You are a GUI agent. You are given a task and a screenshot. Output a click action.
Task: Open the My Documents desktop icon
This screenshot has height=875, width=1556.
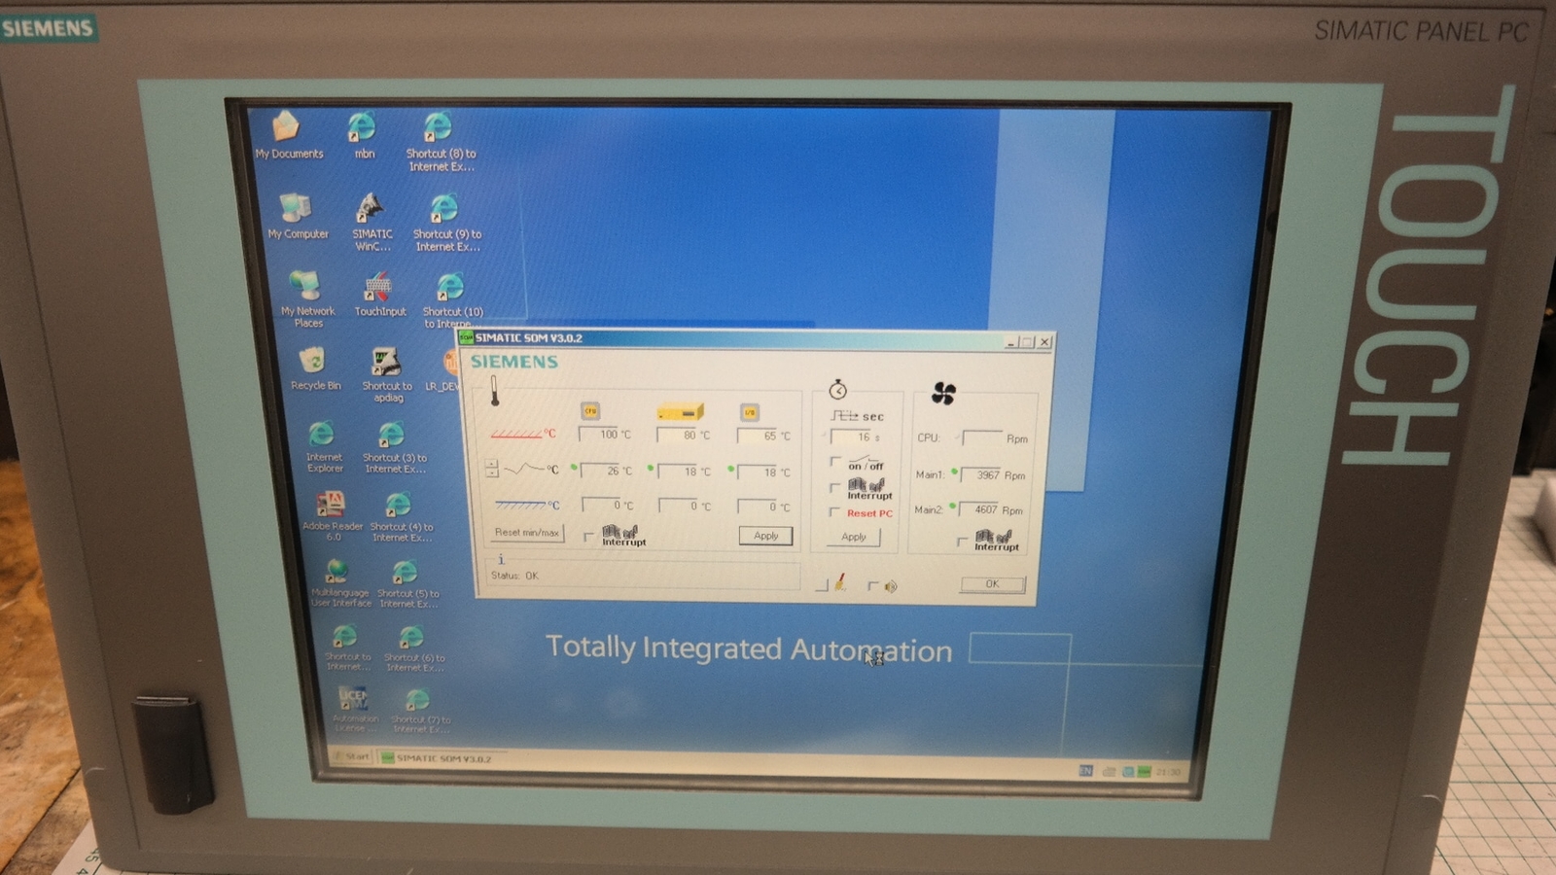coord(288,135)
